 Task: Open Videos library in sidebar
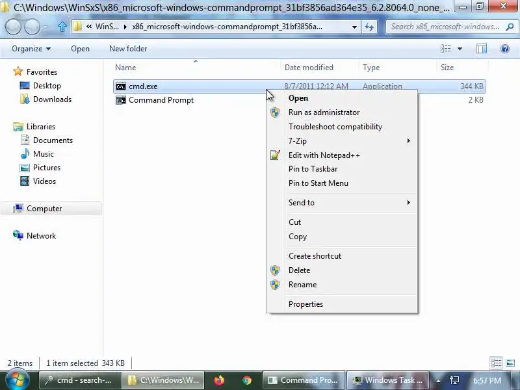(38, 181)
